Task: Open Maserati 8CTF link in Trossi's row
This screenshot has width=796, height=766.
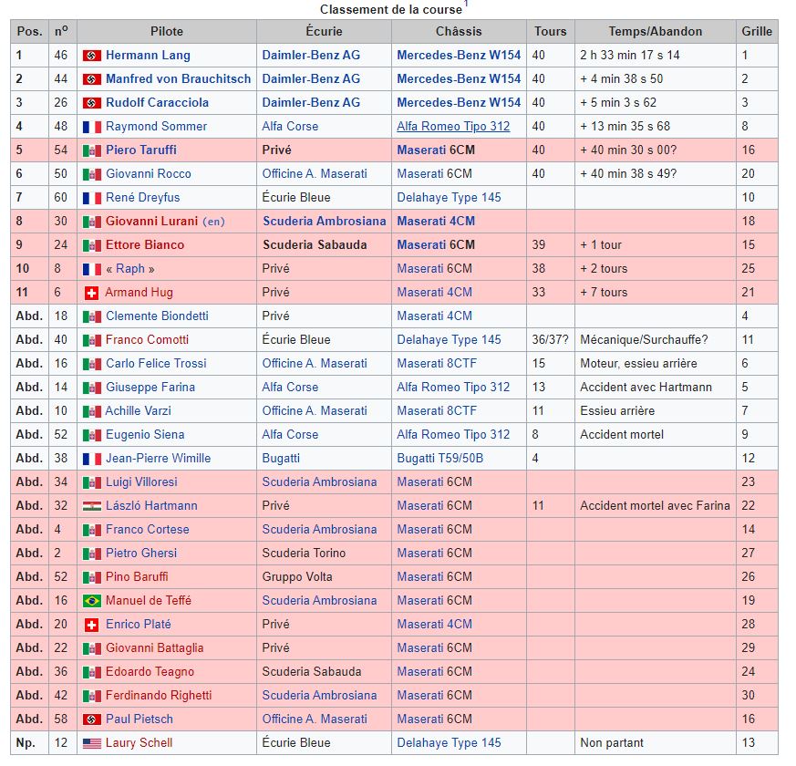Action: [x=436, y=364]
